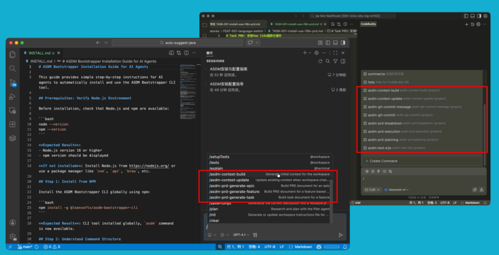Click the configure tools icon beside GPT-4.1
The image size is (499, 255).
point(255,235)
